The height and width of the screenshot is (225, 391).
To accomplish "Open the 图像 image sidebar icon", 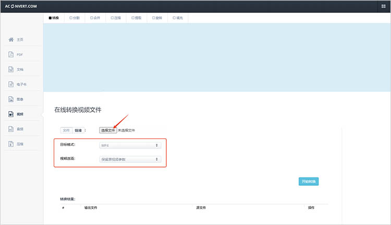I will [x=11, y=99].
